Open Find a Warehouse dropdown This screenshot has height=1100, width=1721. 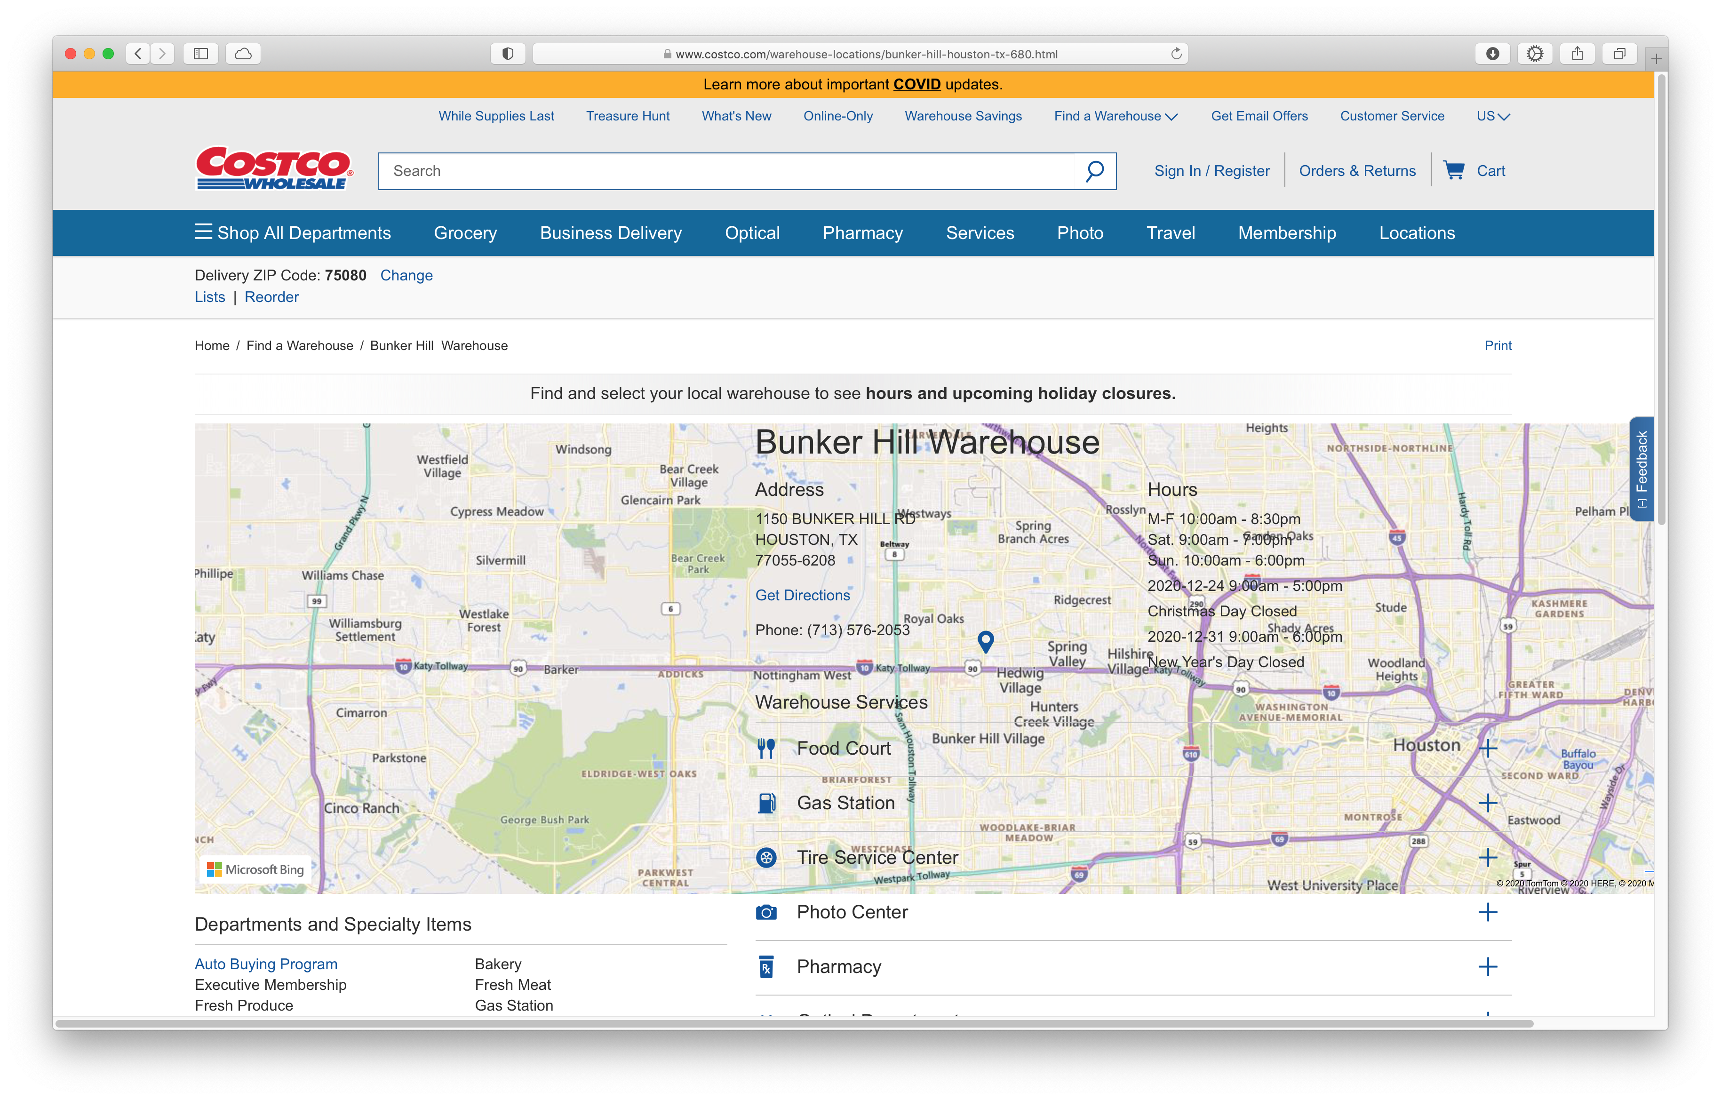(1115, 116)
